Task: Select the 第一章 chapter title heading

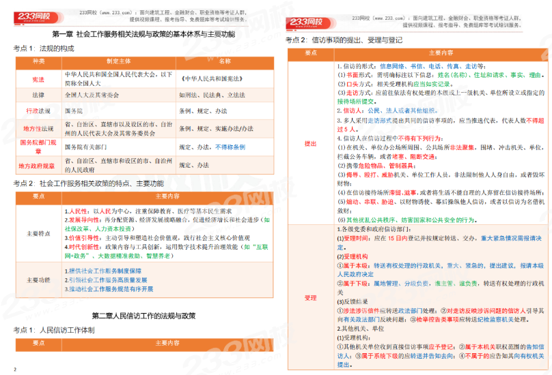Action: tap(143, 33)
